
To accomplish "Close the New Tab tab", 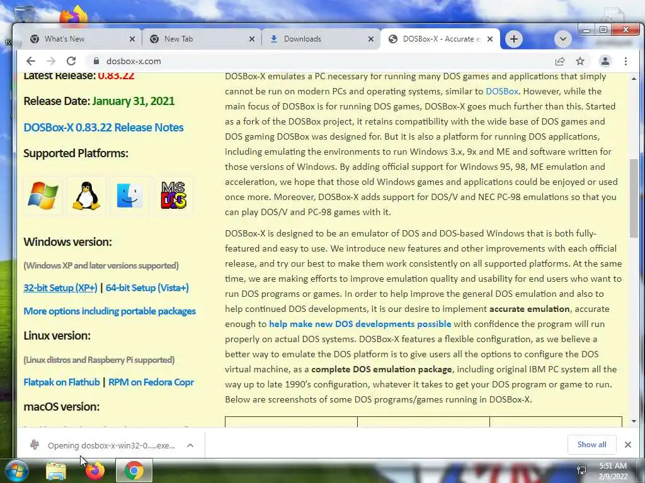I will point(252,39).
